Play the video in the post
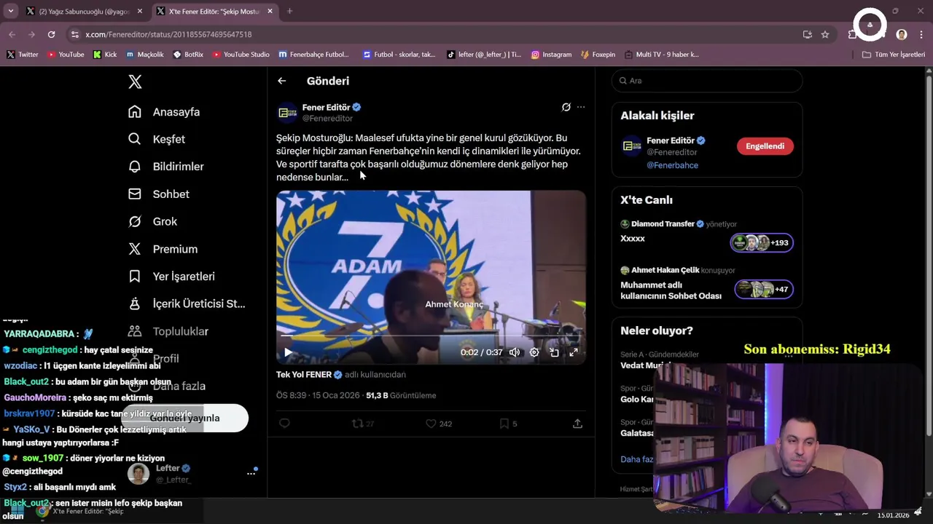The height and width of the screenshot is (524, 933). tap(288, 352)
